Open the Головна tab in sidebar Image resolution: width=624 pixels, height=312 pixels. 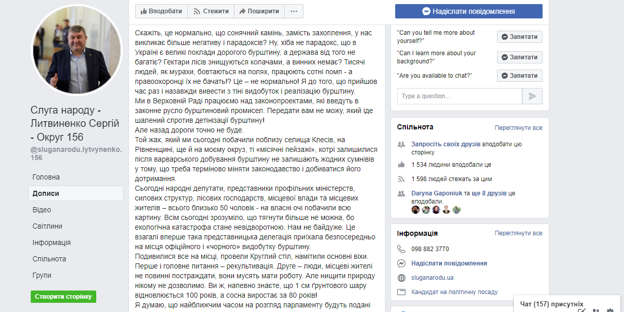click(x=46, y=177)
